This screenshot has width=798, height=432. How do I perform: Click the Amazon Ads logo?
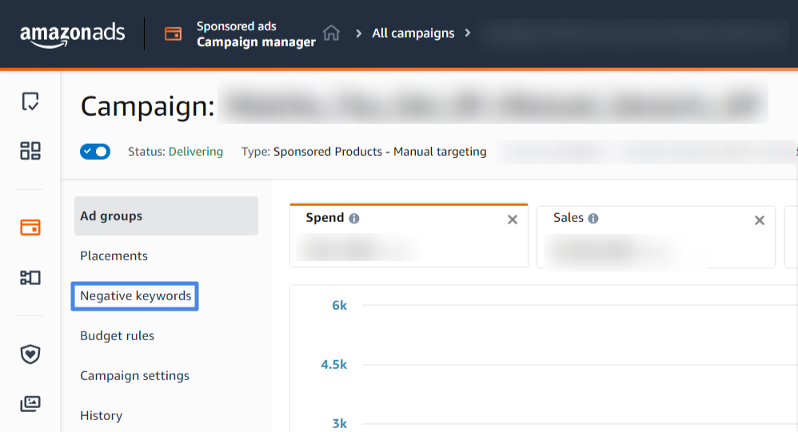[x=72, y=34]
